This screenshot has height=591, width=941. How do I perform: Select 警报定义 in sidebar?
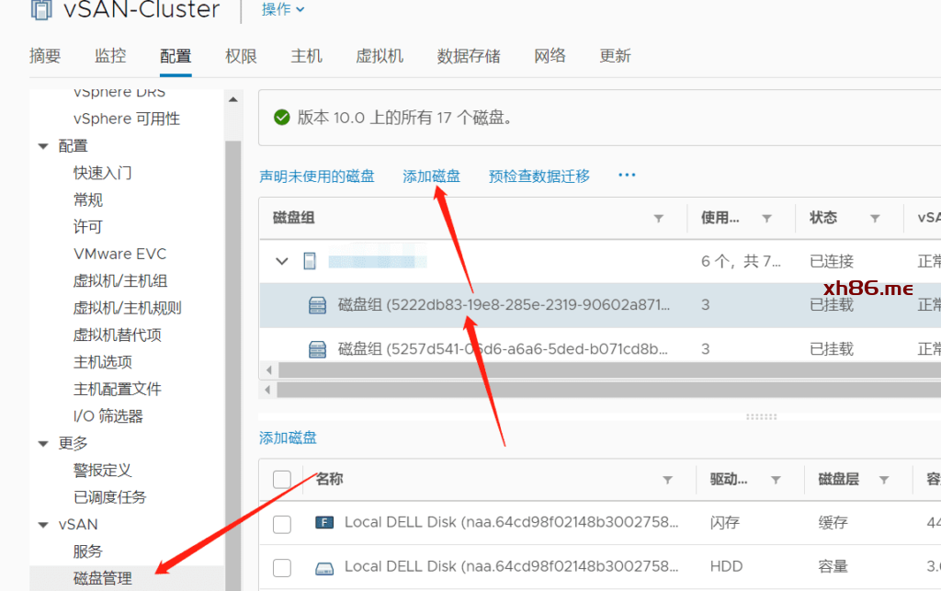pos(103,471)
